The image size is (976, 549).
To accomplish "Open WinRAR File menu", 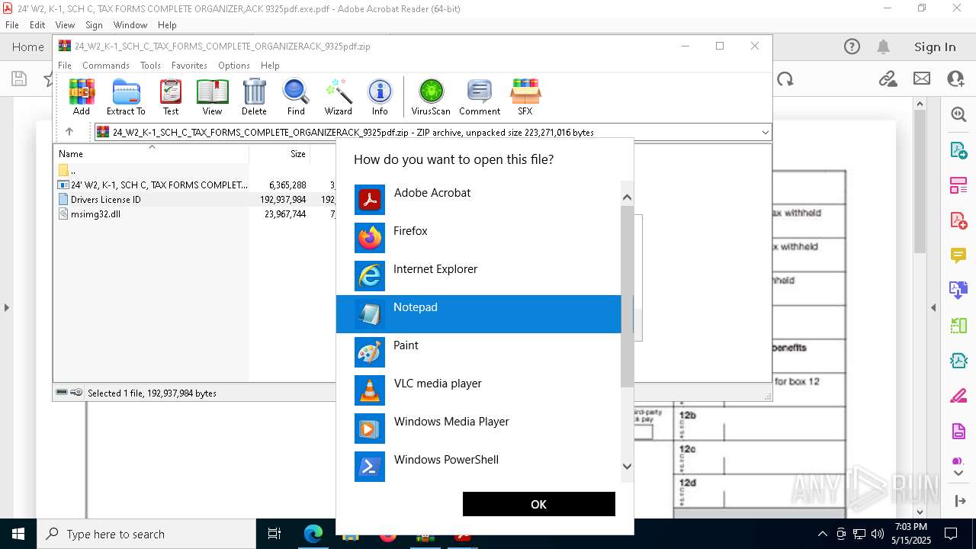I will pyautogui.click(x=65, y=66).
